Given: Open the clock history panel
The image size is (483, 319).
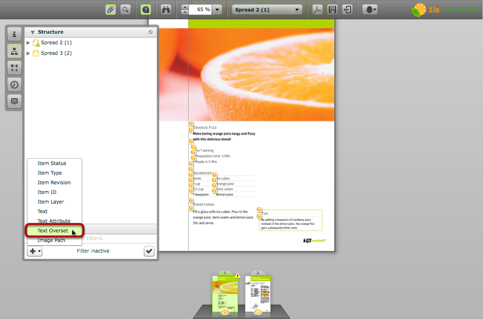Looking at the screenshot, I should (x=14, y=85).
